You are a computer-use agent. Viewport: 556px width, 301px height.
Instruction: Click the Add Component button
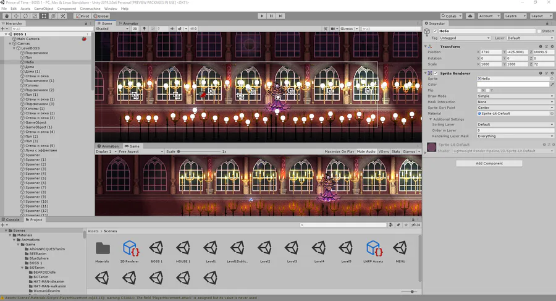489,164
